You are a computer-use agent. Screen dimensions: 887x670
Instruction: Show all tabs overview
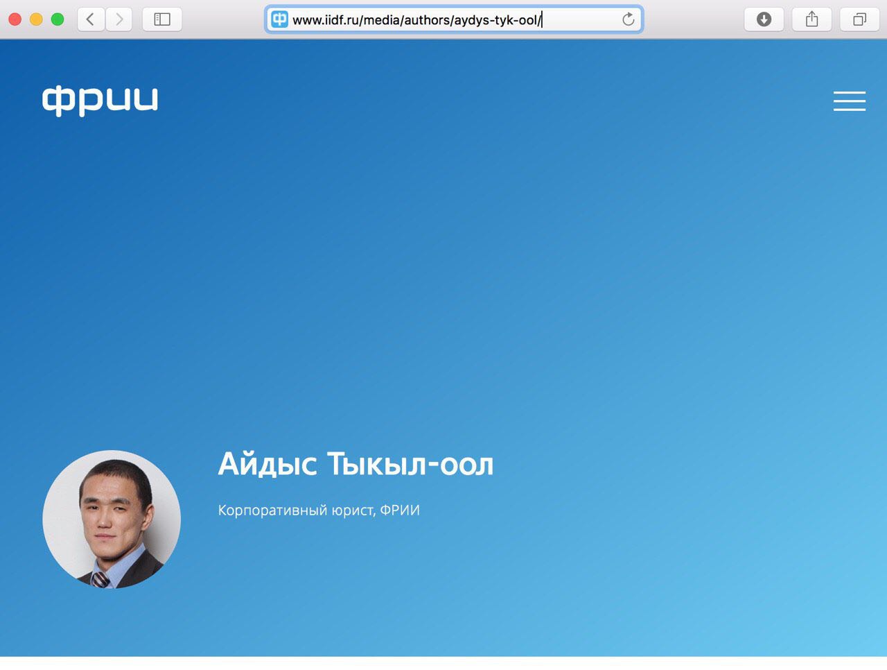[859, 19]
